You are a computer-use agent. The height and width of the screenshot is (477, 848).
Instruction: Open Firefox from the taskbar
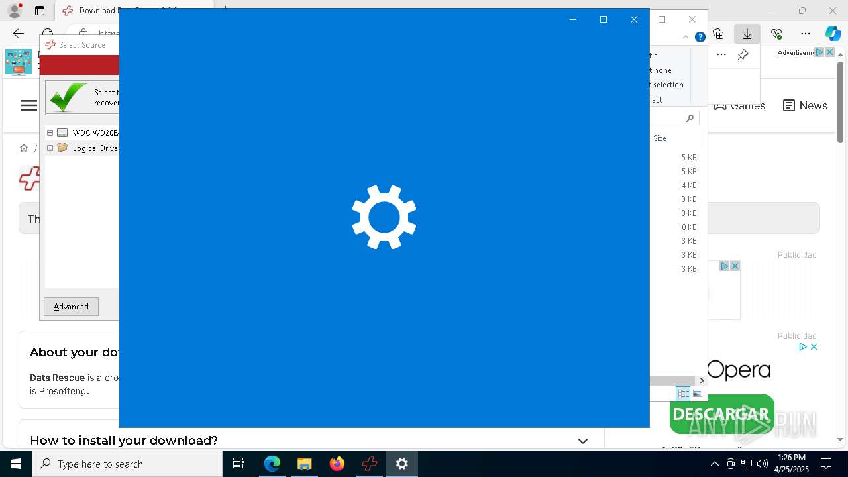point(337,464)
